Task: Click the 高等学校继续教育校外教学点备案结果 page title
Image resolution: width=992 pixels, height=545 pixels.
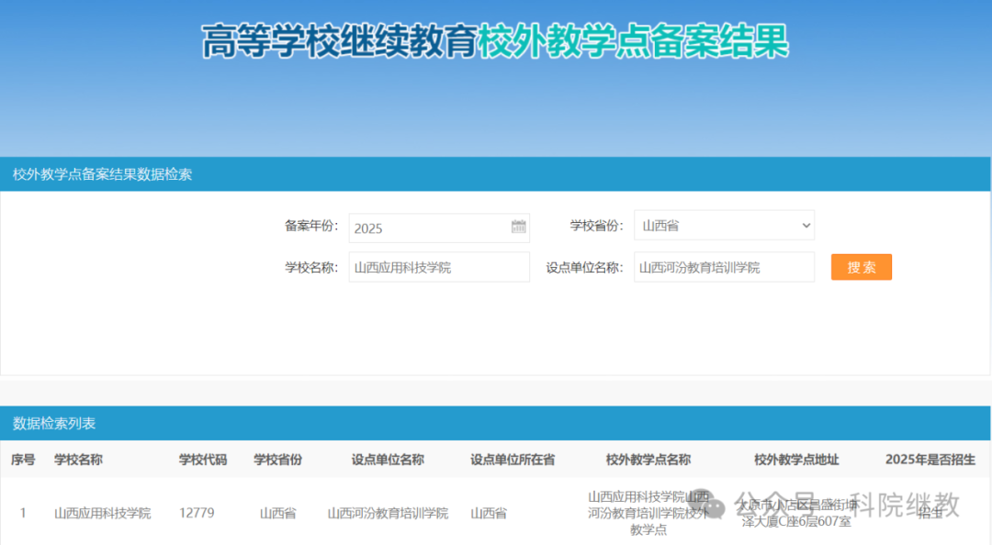Action: coord(495,42)
